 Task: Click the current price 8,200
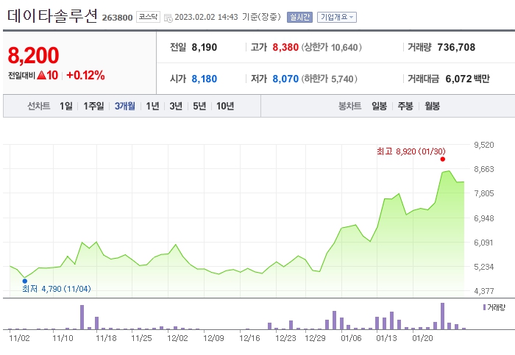point(33,55)
